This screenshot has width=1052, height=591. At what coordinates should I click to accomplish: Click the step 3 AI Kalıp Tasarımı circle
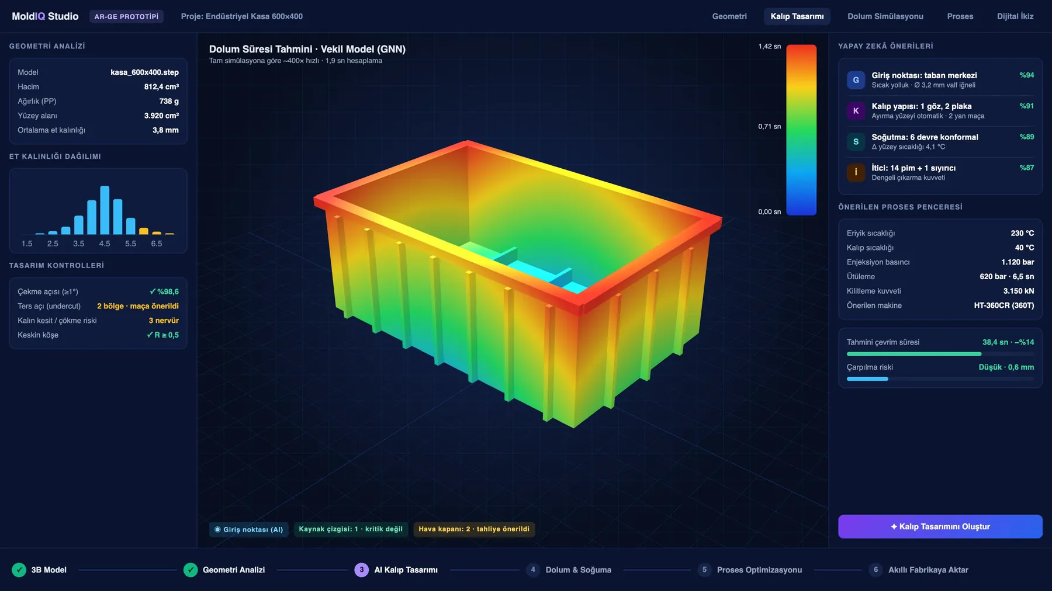(x=361, y=570)
